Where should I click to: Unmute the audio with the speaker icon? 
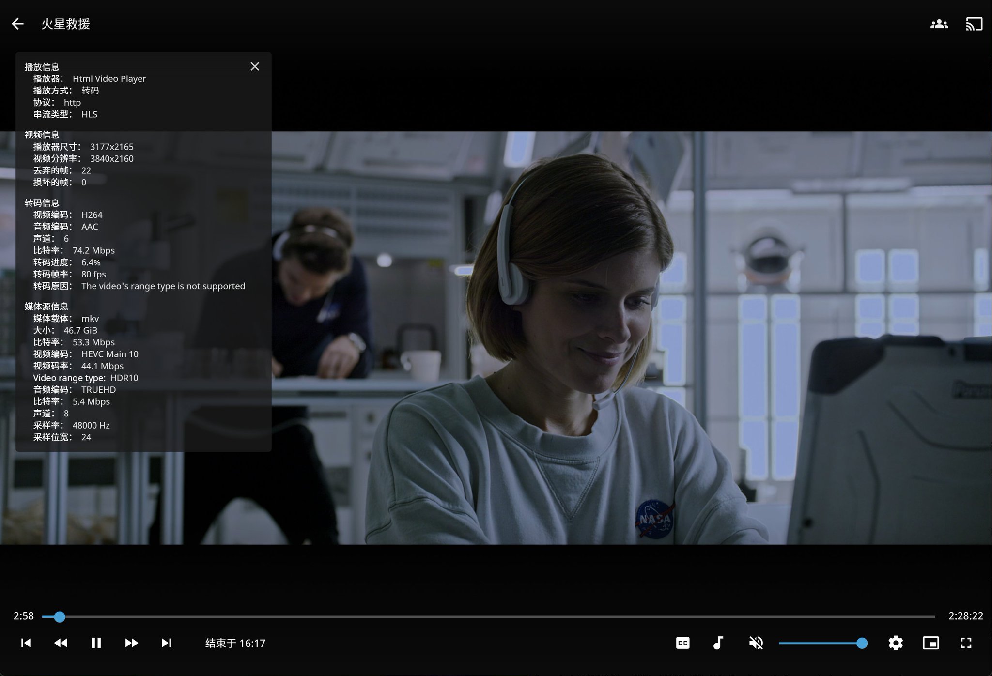[x=756, y=643]
